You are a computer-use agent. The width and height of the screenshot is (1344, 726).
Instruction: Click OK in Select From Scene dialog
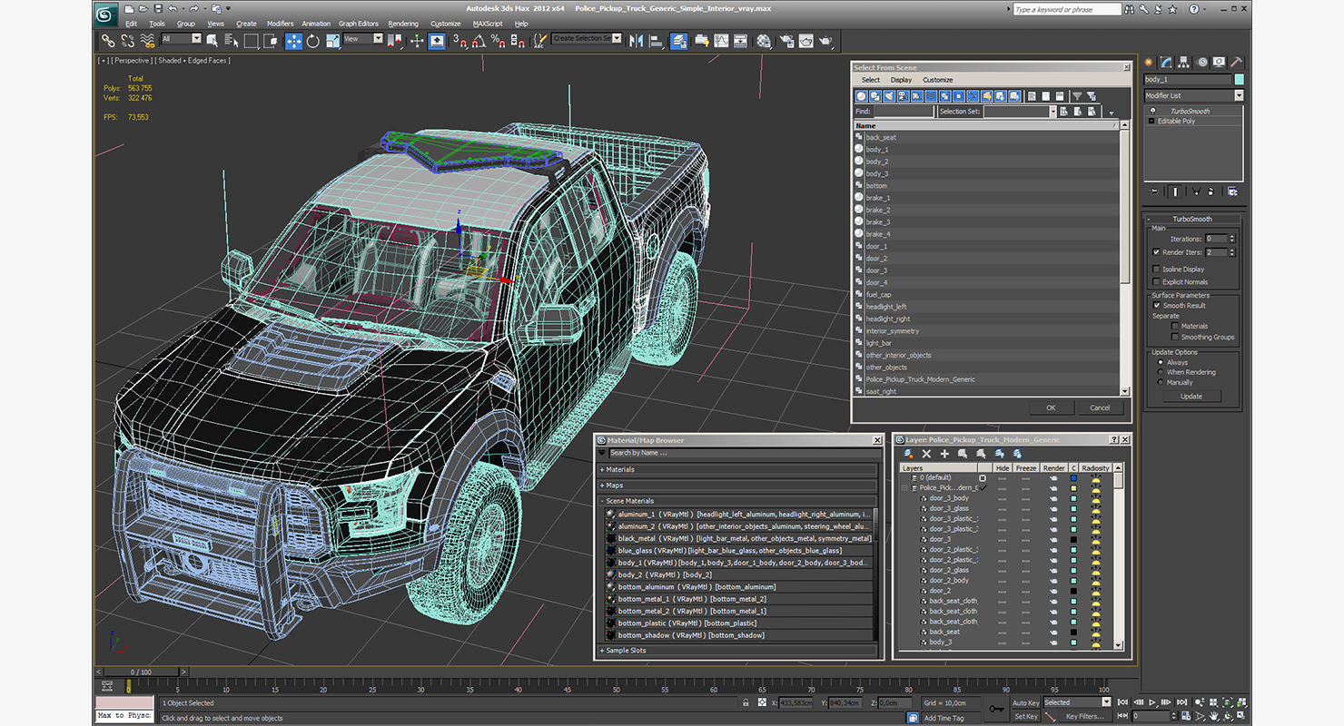[x=1051, y=408]
